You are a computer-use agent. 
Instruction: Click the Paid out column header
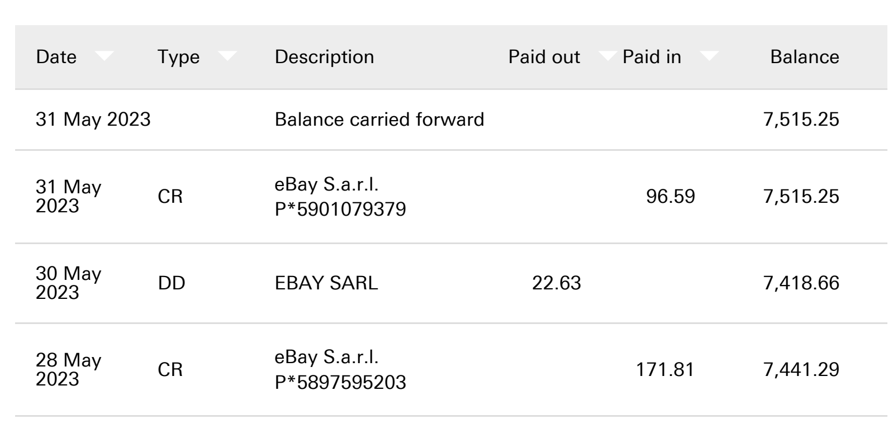[544, 57]
